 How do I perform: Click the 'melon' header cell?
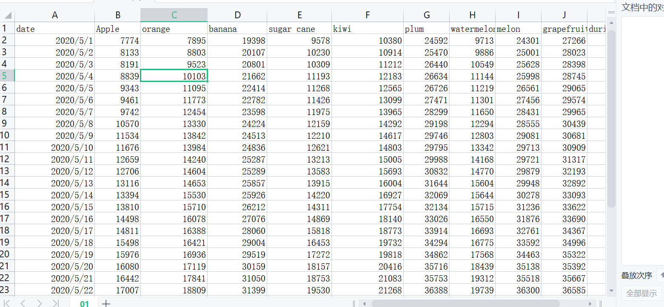coord(519,28)
